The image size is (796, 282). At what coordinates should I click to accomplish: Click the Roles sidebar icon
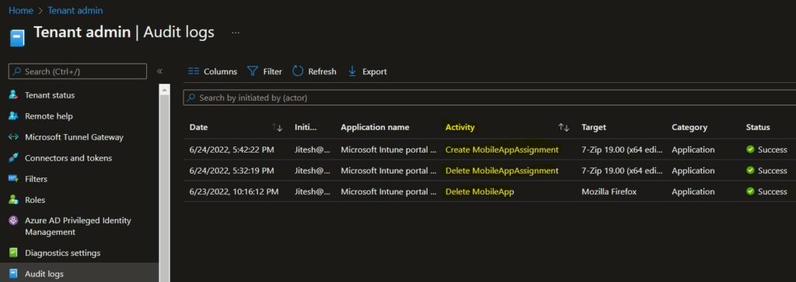14,200
